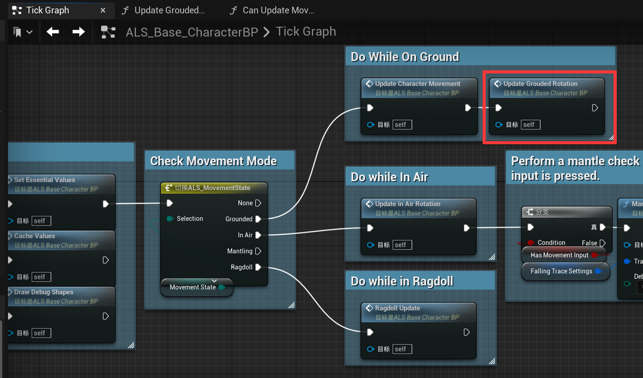Select the Tick Graph breadcrumb
The height and width of the screenshot is (378, 643).
[x=306, y=32]
